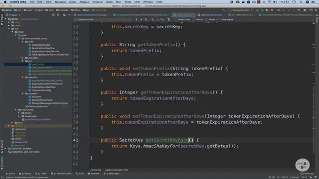
Task: Open the Build tool window at bottom
Action: [x=80, y=174]
